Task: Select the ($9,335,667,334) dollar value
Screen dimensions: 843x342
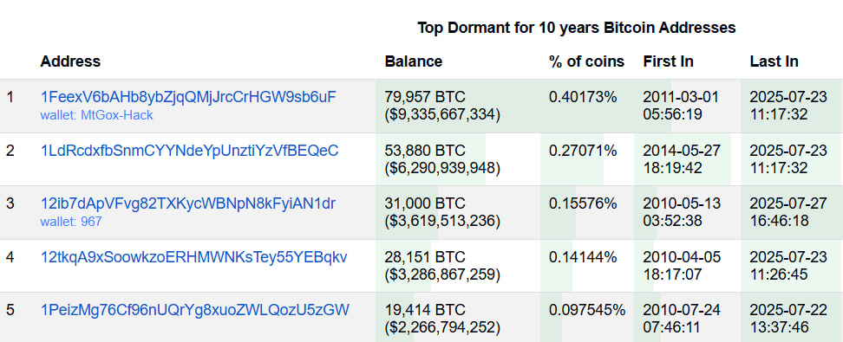Action: [442, 115]
